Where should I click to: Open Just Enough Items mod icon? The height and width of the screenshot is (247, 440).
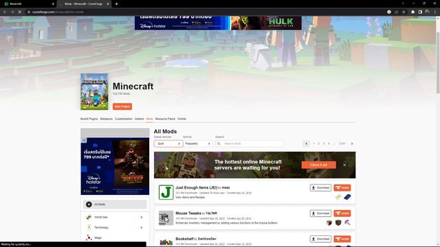[x=166, y=192]
